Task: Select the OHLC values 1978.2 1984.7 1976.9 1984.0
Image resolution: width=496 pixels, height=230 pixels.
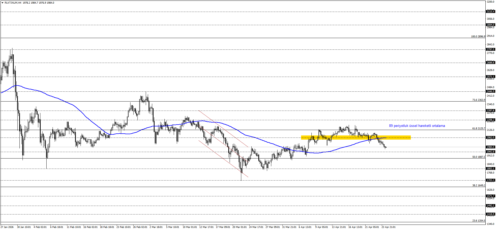Action: [x=39, y=3]
